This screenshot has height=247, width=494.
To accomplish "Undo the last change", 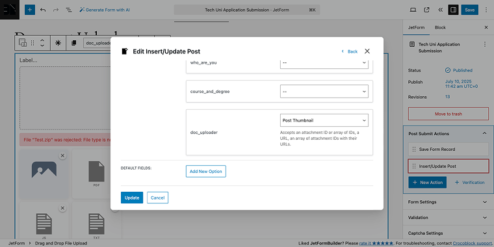I will click(43, 10).
